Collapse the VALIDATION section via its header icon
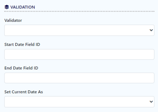Viewport: 158px width, 112px height. [x=7, y=7]
